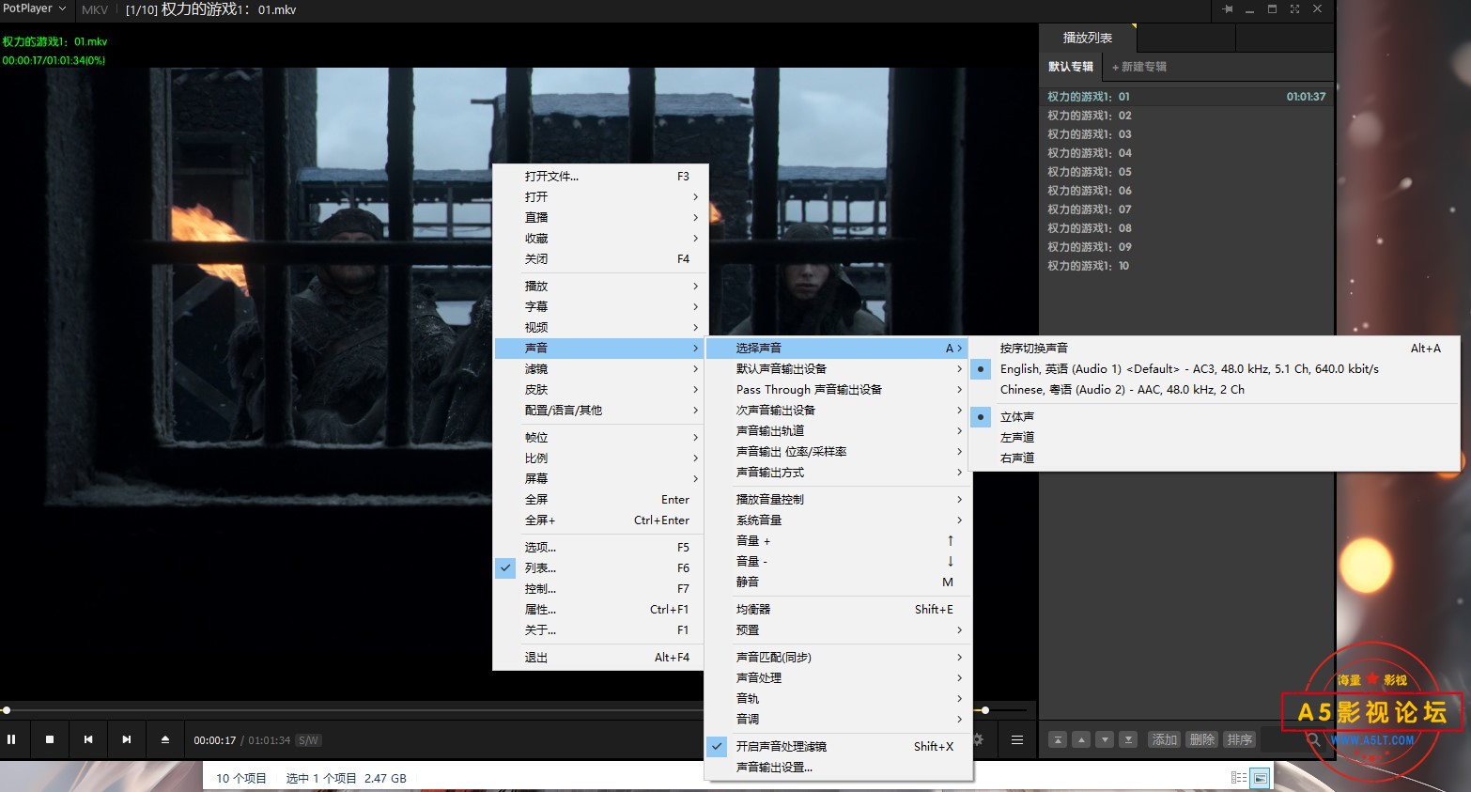Select Chinese 粤语 Audio 2 AAC track
The width and height of the screenshot is (1471, 792).
click(1216, 390)
